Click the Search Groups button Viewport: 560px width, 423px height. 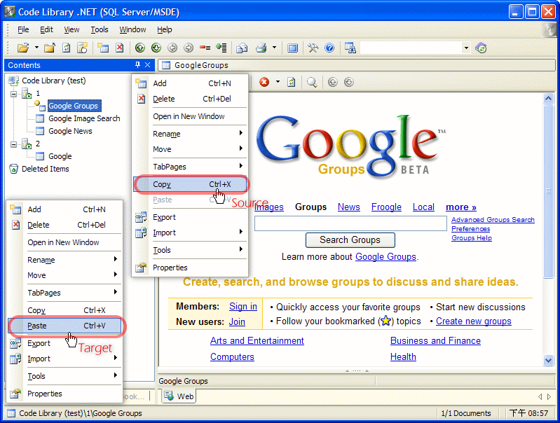click(350, 240)
